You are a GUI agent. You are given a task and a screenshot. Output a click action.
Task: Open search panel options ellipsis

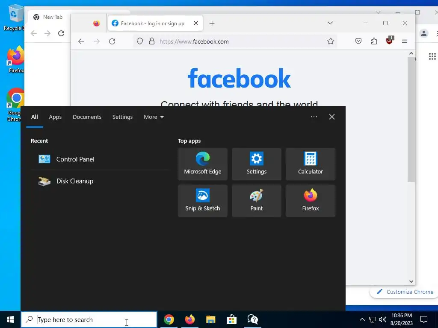pos(314,117)
